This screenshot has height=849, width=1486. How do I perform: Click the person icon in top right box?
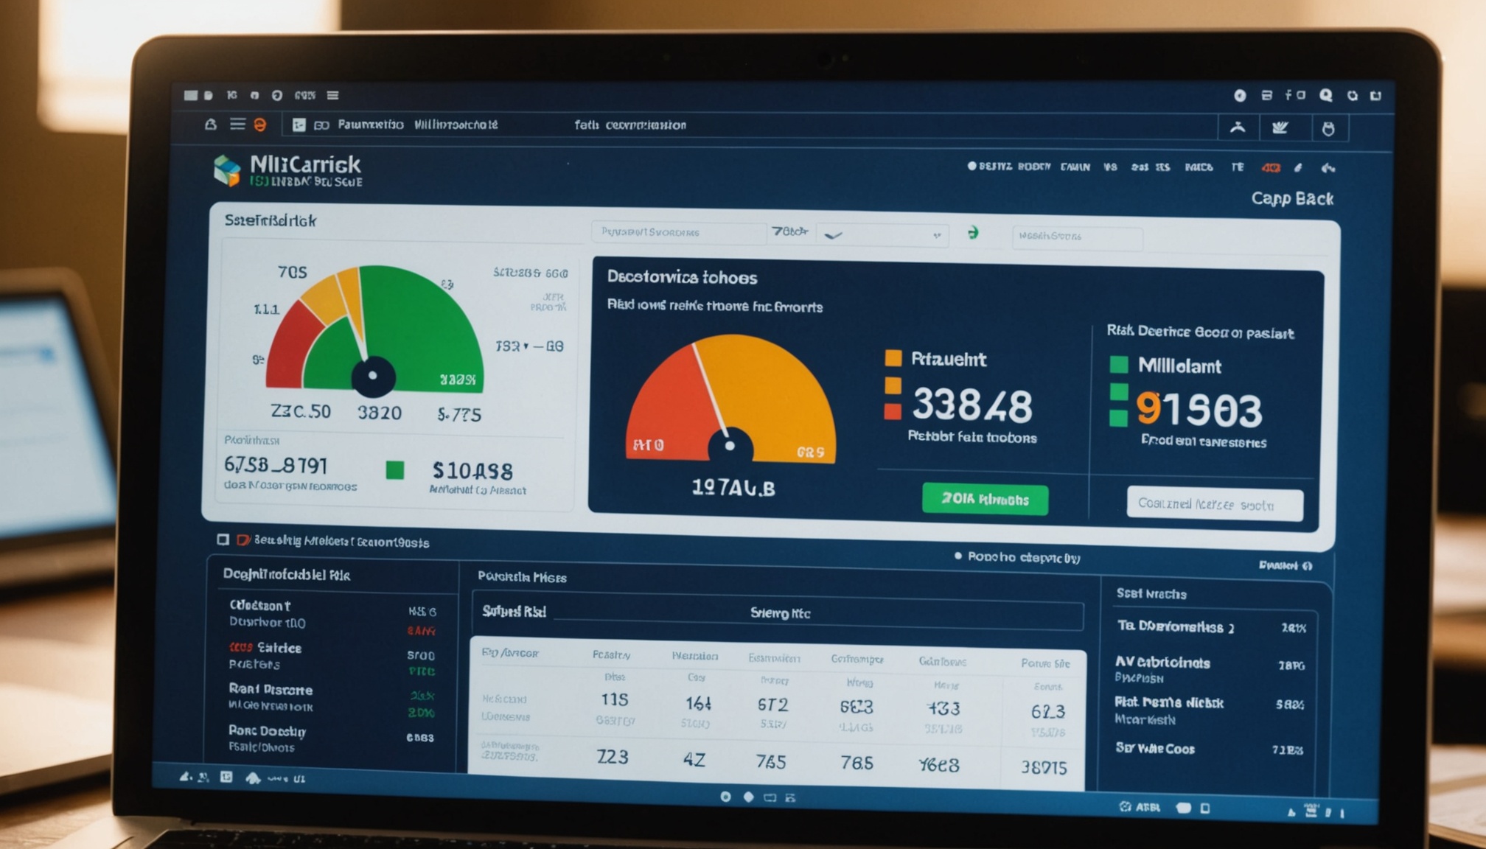coord(1238,127)
